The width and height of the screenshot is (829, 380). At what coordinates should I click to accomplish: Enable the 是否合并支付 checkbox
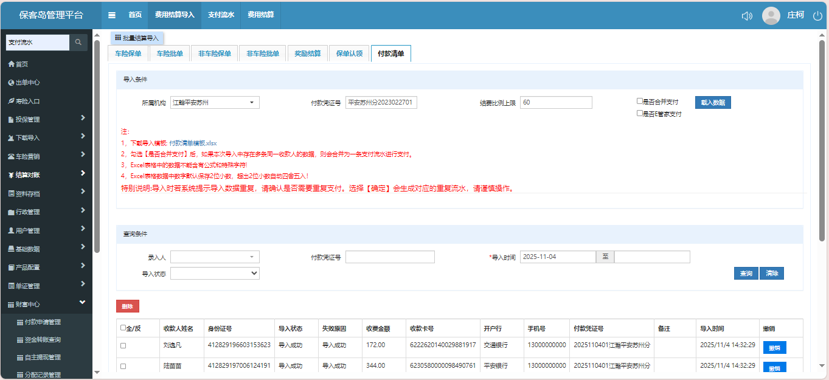(x=640, y=102)
